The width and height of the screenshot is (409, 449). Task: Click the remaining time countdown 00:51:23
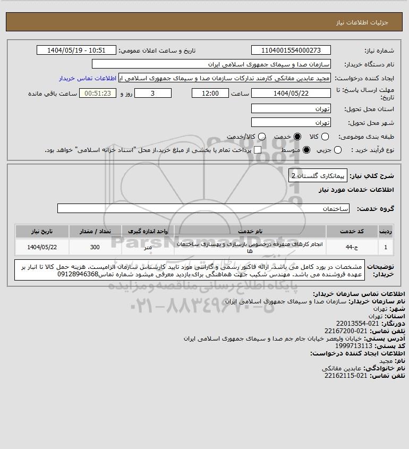tap(98, 93)
